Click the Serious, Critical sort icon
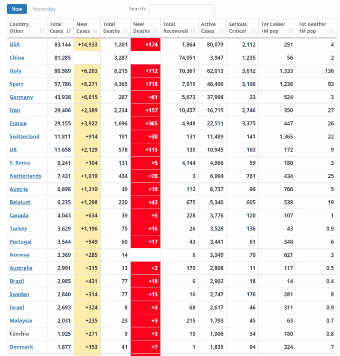The height and width of the screenshot is (356, 340). coord(253,31)
